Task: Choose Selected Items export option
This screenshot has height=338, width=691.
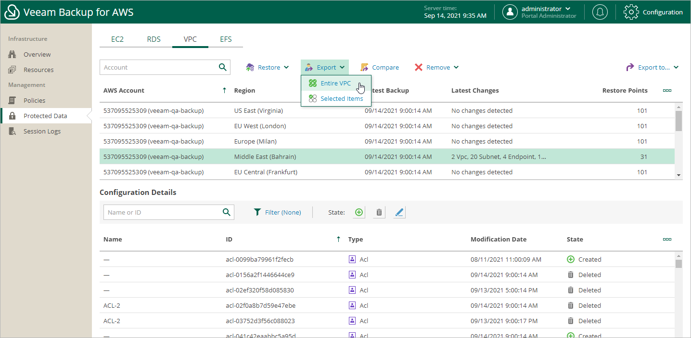Action: (341, 98)
